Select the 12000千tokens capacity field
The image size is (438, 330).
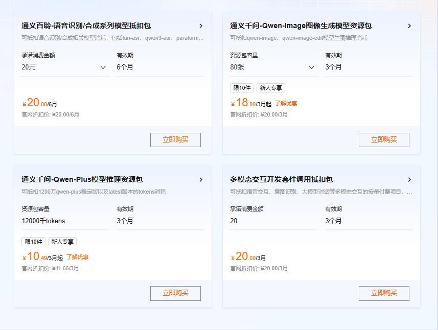pos(65,221)
